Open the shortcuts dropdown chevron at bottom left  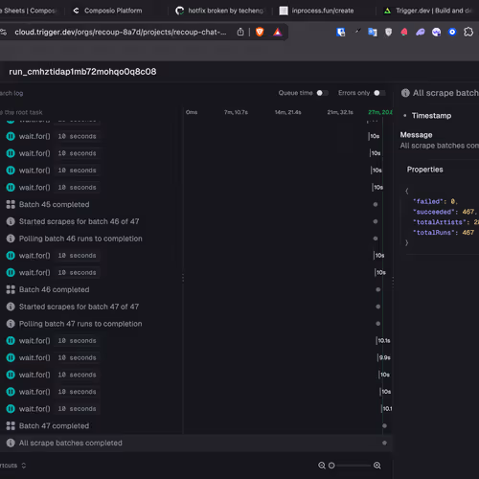(24, 466)
